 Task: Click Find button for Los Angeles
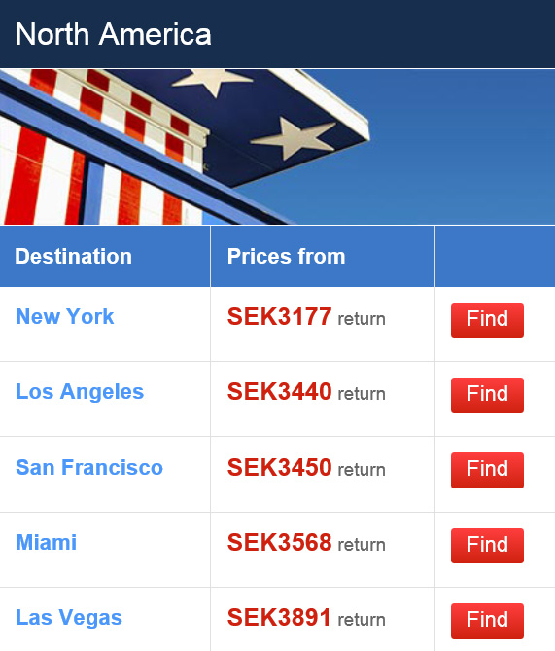point(487,395)
